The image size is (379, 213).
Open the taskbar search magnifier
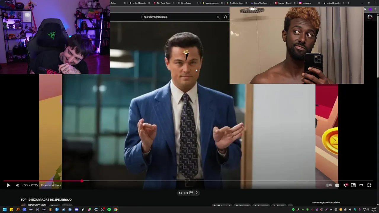click(18, 209)
